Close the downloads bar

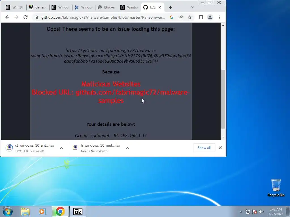pyautogui.click(x=220, y=148)
